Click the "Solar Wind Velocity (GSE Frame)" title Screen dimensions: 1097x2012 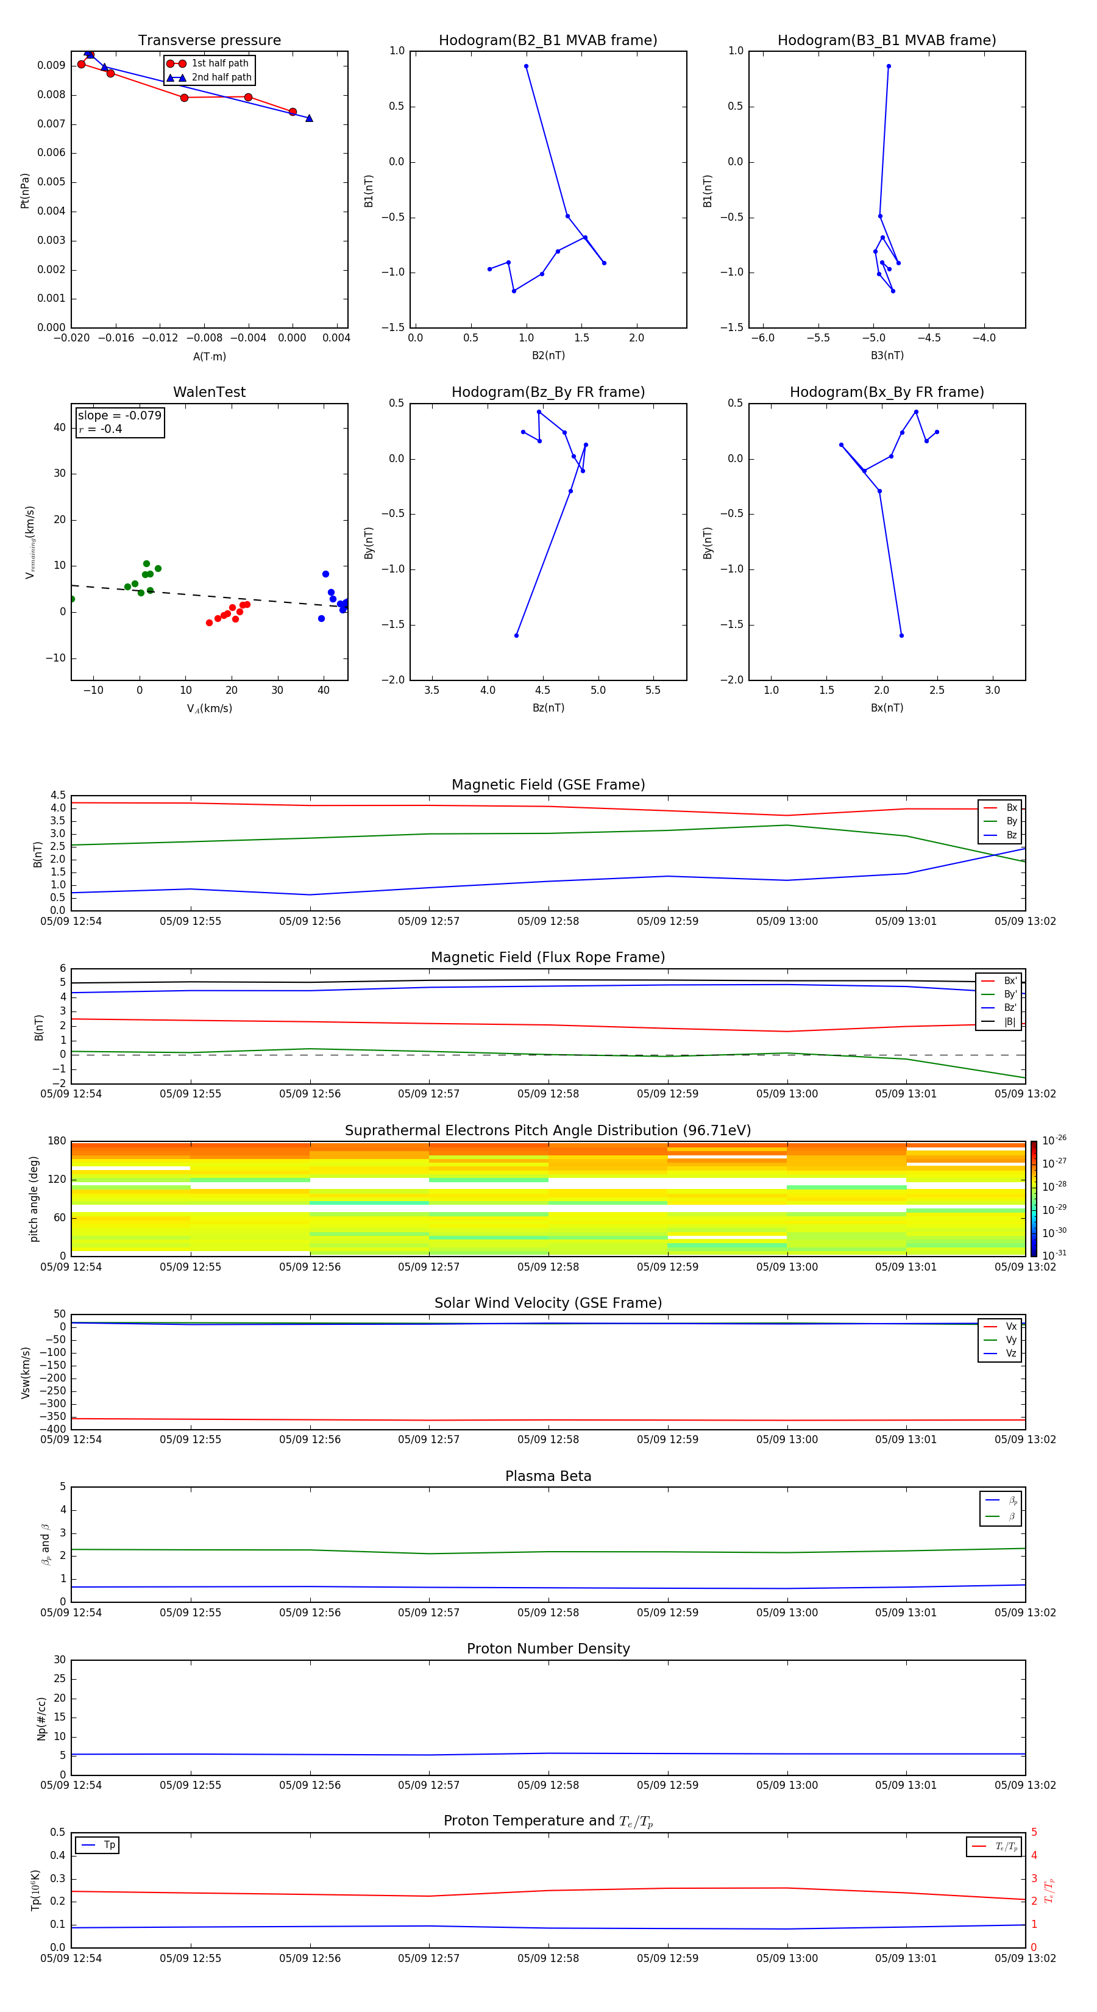point(548,1304)
